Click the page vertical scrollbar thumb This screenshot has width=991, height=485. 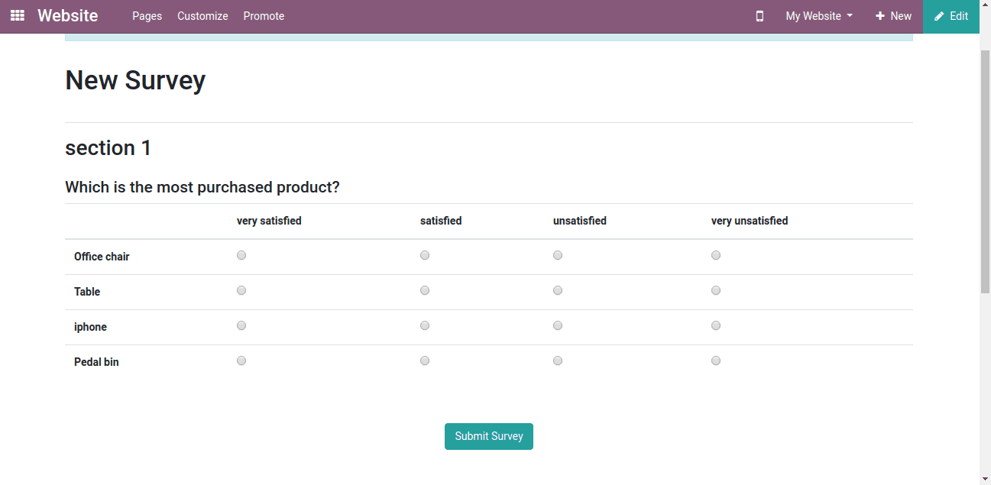click(985, 171)
